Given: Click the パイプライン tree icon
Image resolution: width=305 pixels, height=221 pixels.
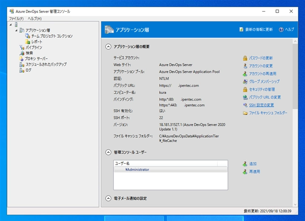Looking at the screenshot, I should click(x=22, y=47).
